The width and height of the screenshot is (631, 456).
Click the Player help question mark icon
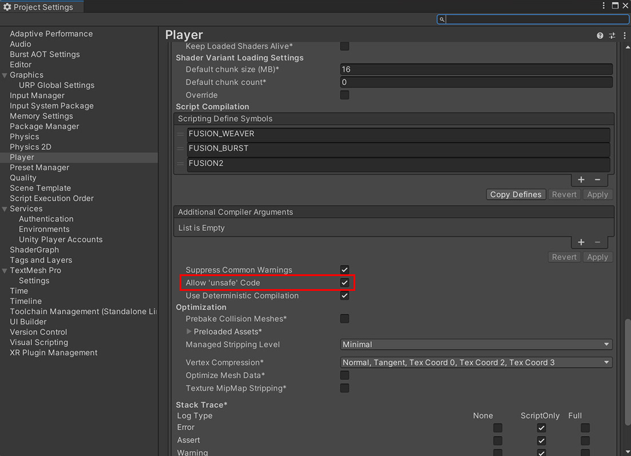[600, 35]
